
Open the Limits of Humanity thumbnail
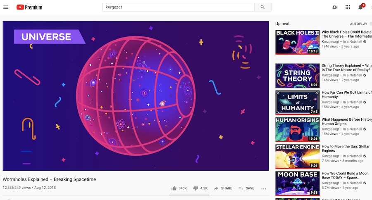tap(297, 103)
